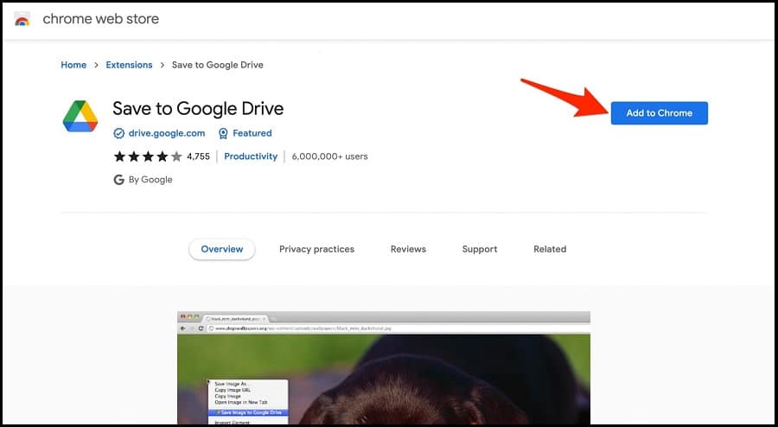Screen dimensions: 778x427
Task: Click the Google Drive extension logo
Action: pos(80,116)
